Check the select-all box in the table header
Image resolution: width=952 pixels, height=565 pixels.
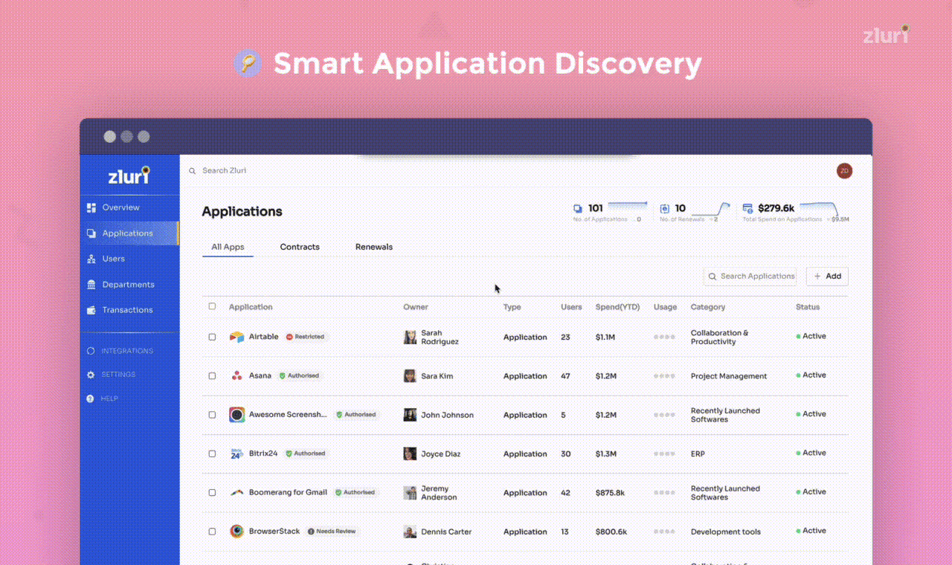212,306
